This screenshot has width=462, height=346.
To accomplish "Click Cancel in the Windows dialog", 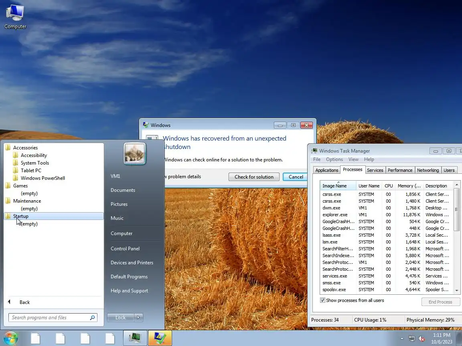I will coord(296,177).
